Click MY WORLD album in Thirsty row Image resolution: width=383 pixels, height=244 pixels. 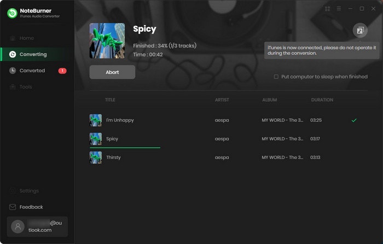coord(282,158)
